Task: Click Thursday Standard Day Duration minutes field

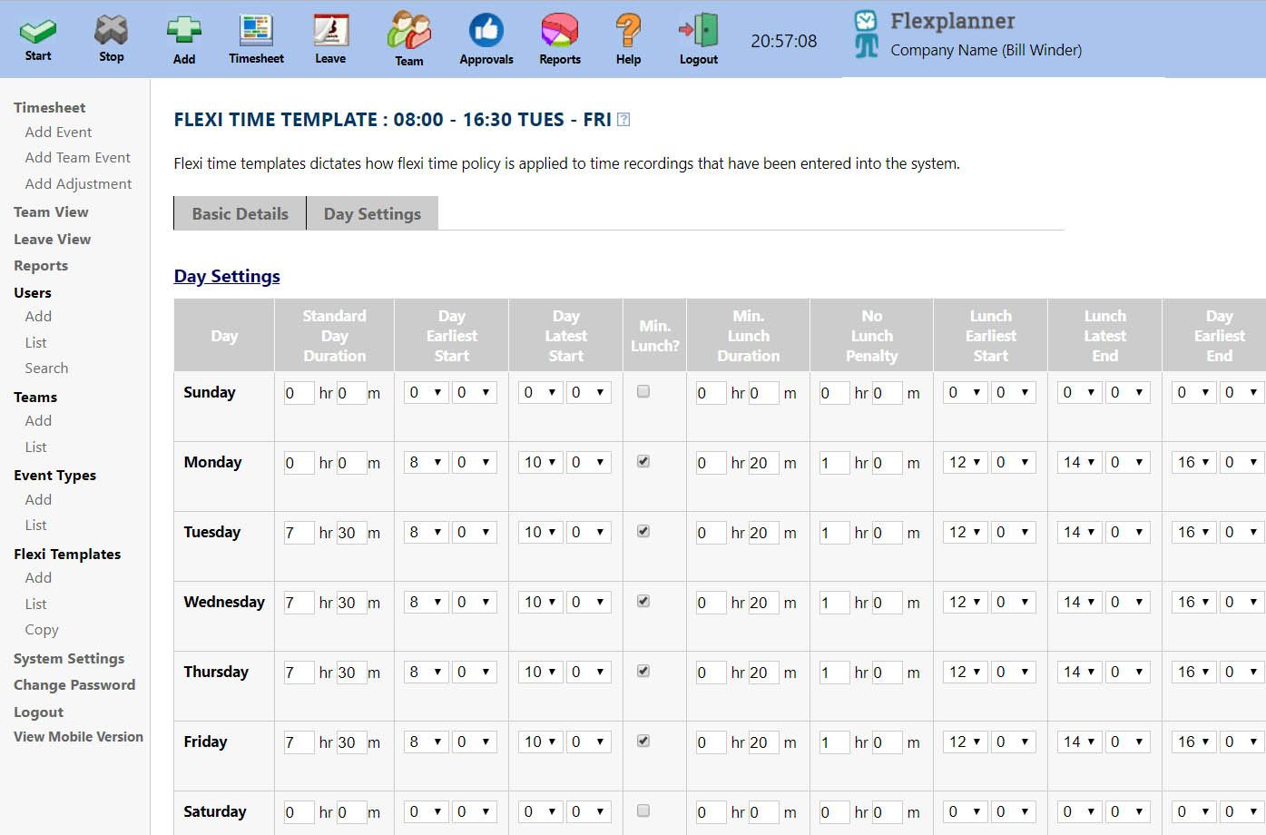Action: [351, 673]
